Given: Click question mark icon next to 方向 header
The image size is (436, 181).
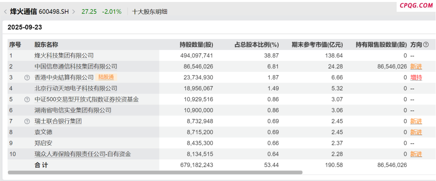Looking at the screenshot, I should [x=426, y=45].
